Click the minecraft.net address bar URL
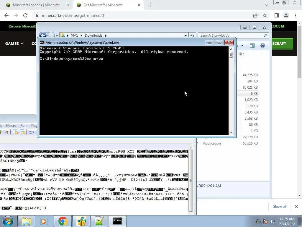The width and height of the screenshot is (302, 227). click(73, 15)
